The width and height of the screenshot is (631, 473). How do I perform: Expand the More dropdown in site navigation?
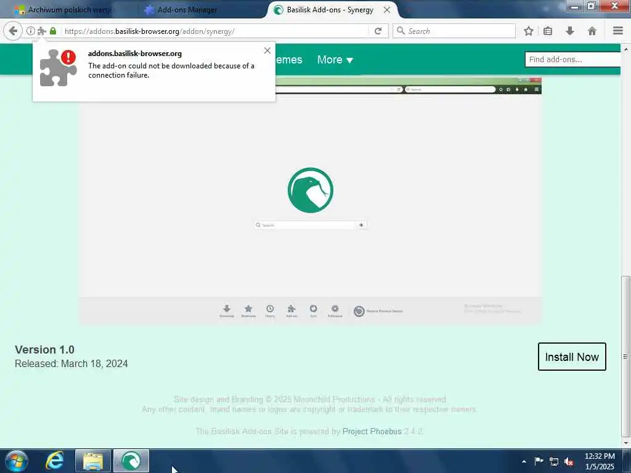[335, 60]
